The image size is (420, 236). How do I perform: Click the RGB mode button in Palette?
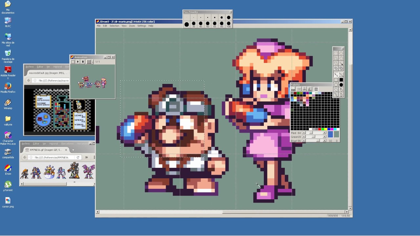pyautogui.click(x=293, y=89)
